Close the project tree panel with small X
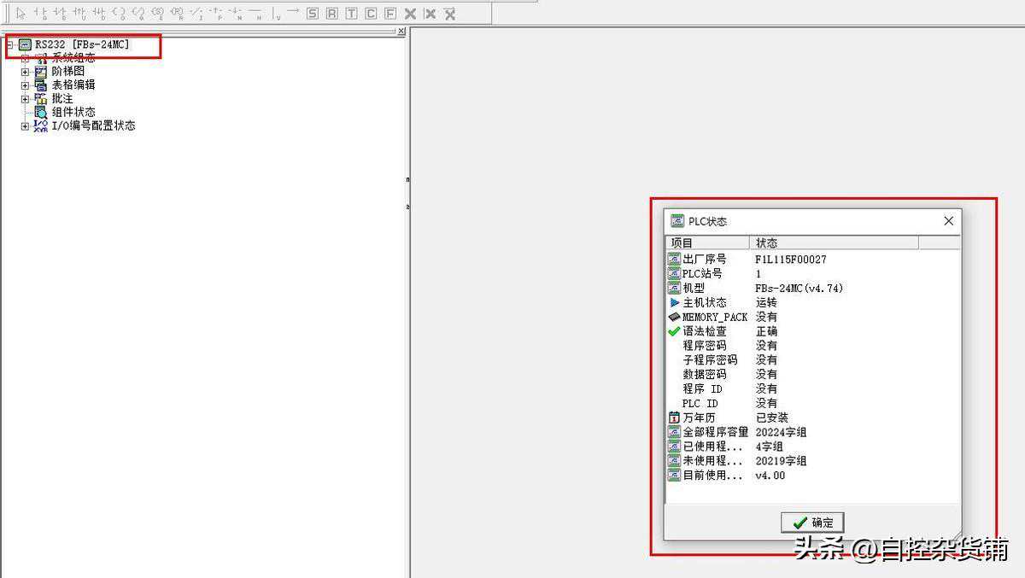1025x578 pixels. click(401, 31)
